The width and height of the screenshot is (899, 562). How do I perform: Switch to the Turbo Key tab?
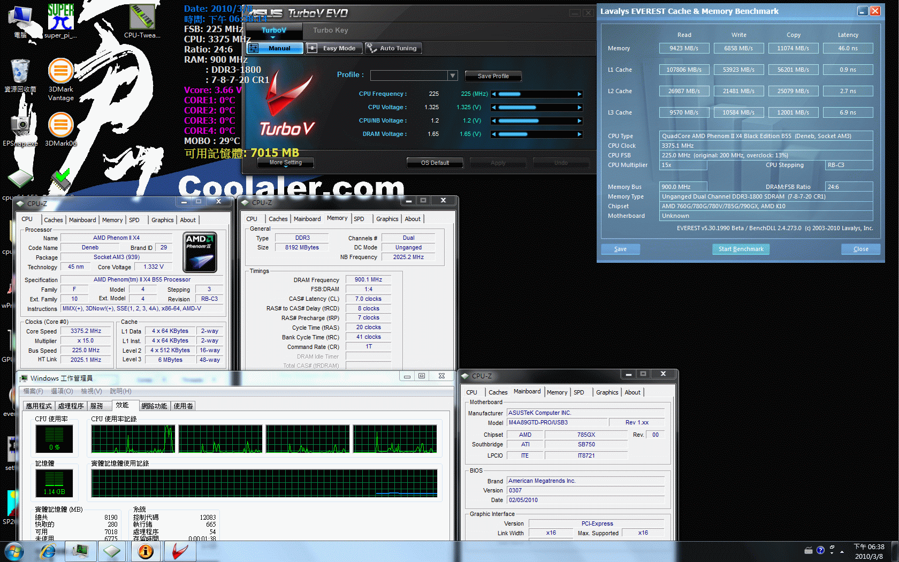(330, 30)
